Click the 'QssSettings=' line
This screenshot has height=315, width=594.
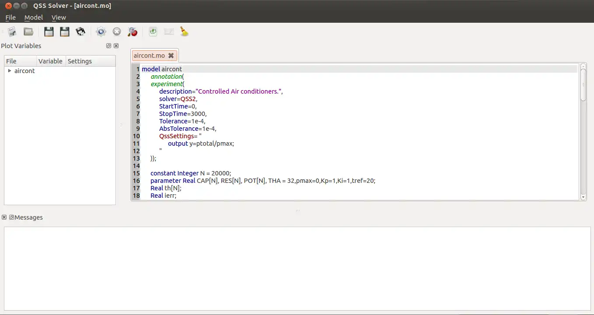coord(180,136)
